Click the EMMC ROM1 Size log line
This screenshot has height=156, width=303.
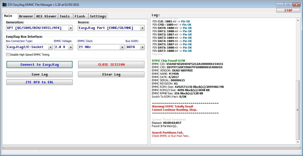[x=188, y=87]
